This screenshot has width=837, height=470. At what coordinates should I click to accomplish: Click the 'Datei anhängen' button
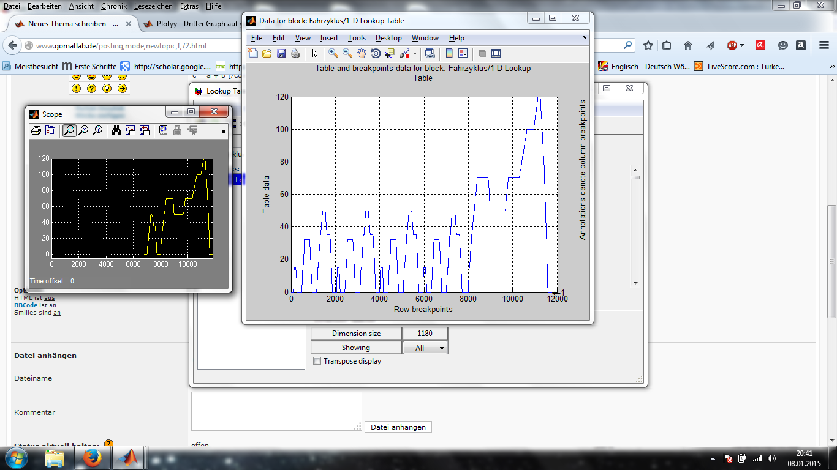[398, 427]
